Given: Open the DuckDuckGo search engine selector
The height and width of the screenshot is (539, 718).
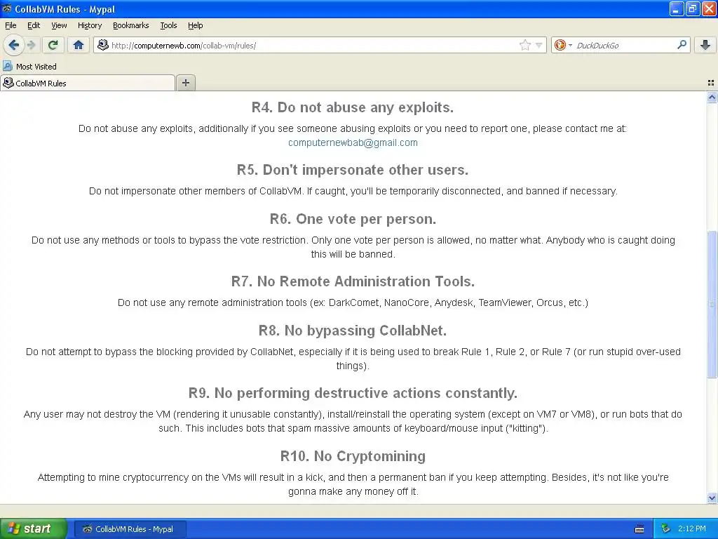Looking at the screenshot, I should [x=563, y=45].
